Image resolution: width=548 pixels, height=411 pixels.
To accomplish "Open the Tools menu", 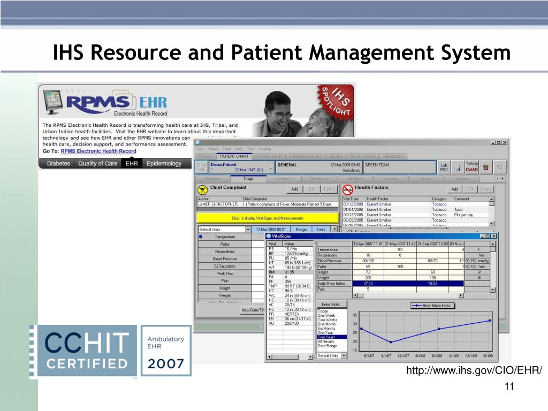I will [227, 149].
